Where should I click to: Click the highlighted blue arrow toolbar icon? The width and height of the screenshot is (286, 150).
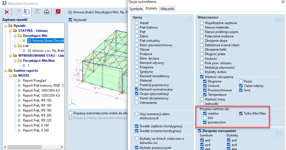click(x=26, y=12)
